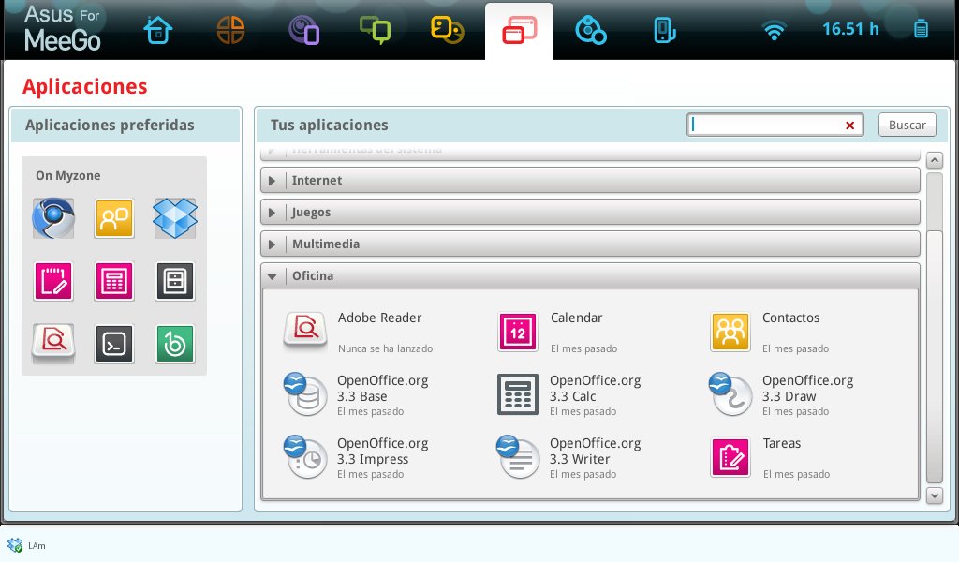Expand the Juegos category
The image size is (959, 562).
click(590, 213)
